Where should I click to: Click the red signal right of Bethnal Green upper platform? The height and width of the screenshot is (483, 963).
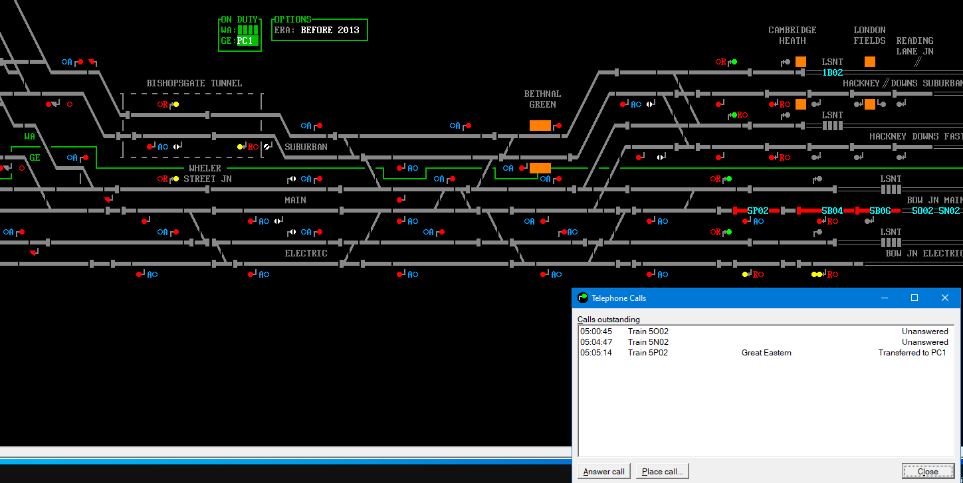[x=559, y=126]
